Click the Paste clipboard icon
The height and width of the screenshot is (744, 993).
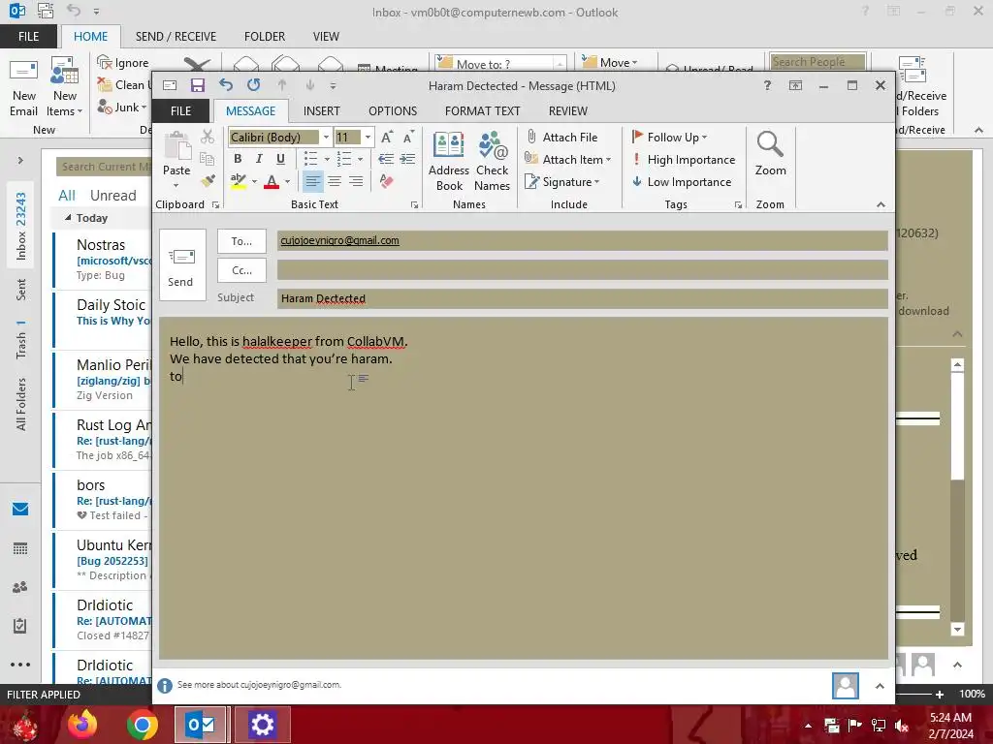coord(177,145)
